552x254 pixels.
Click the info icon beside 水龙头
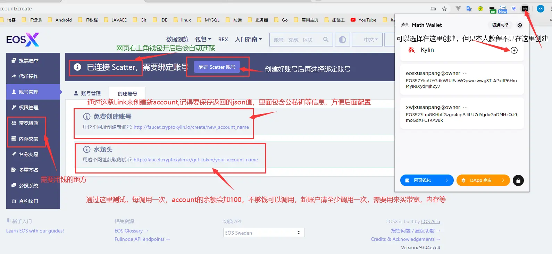(87, 150)
